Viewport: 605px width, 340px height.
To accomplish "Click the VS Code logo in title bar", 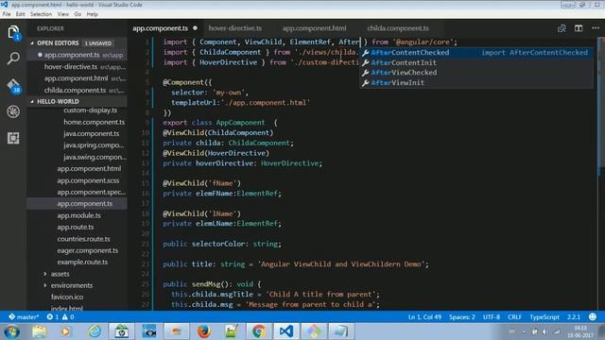I will (x=5, y=5).
